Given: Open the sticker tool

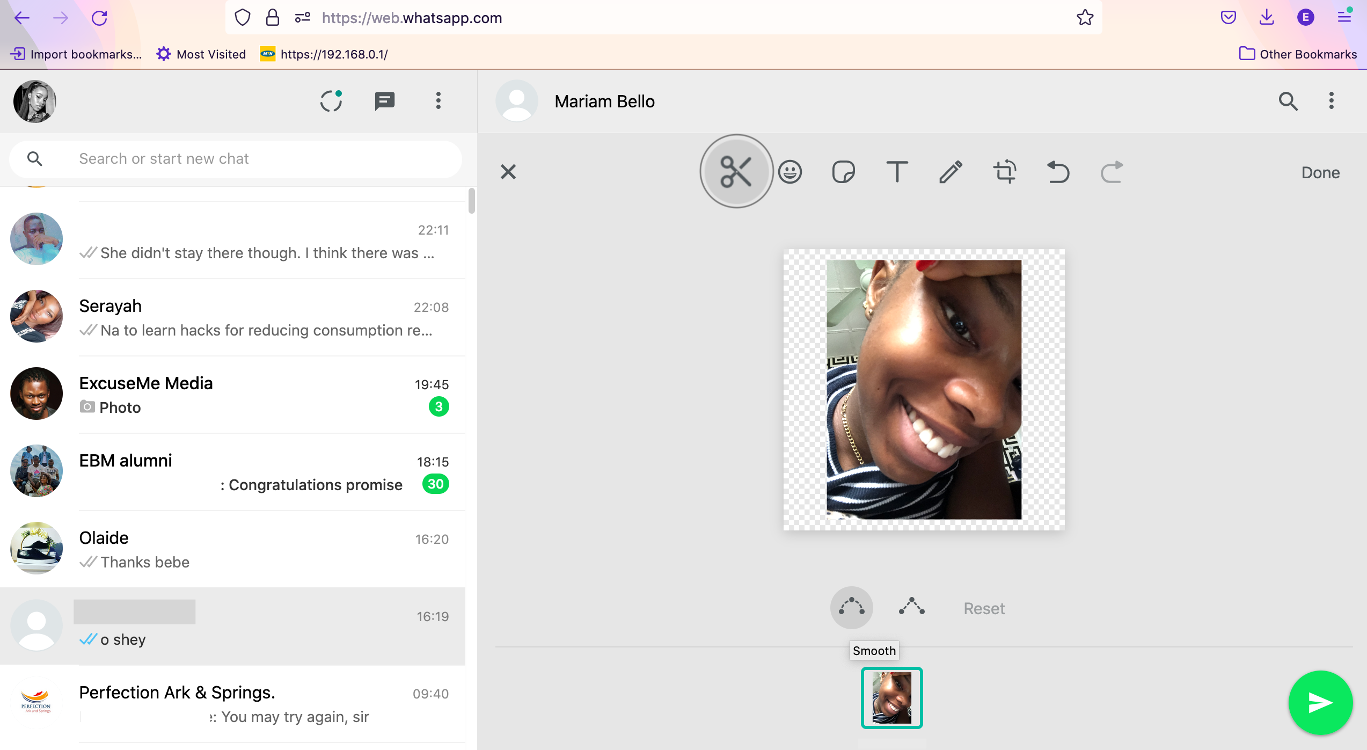Looking at the screenshot, I should pos(843,171).
